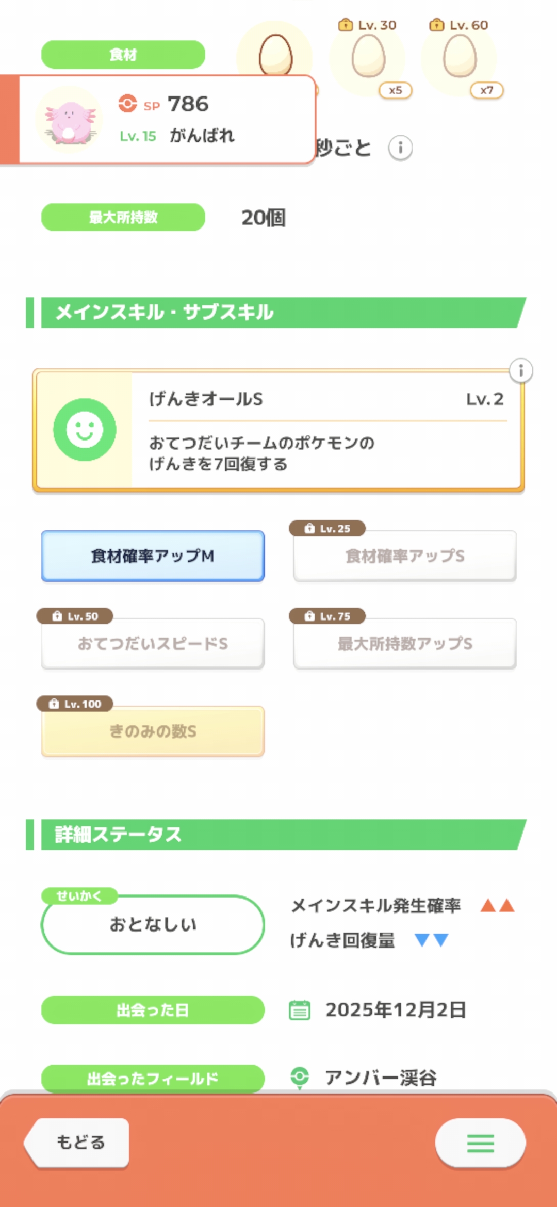
Task: Tap the Chansey portrait icon
Action: tap(69, 121)
